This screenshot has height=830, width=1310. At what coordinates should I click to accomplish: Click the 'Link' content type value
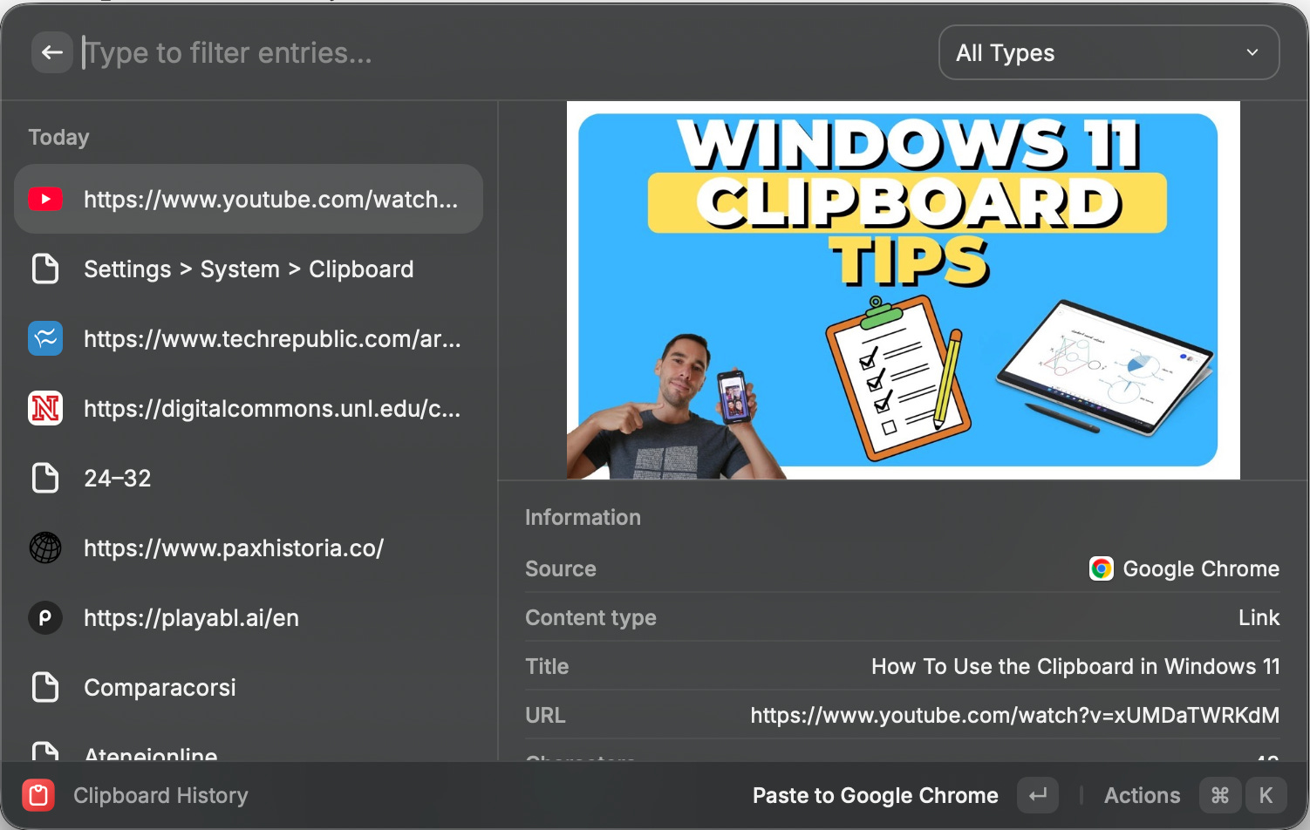tap(1259, 617)
